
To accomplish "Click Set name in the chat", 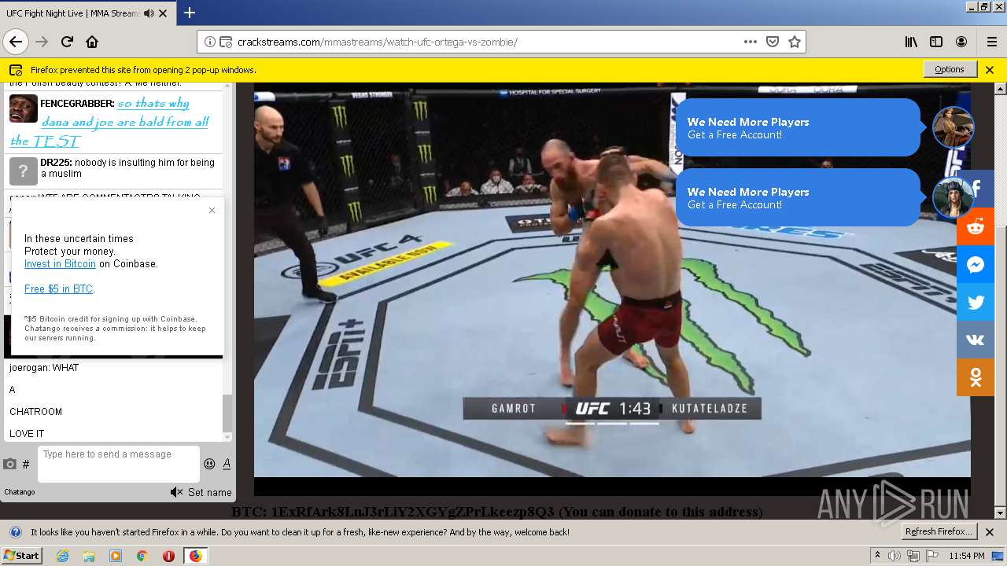I will [209, 492].
